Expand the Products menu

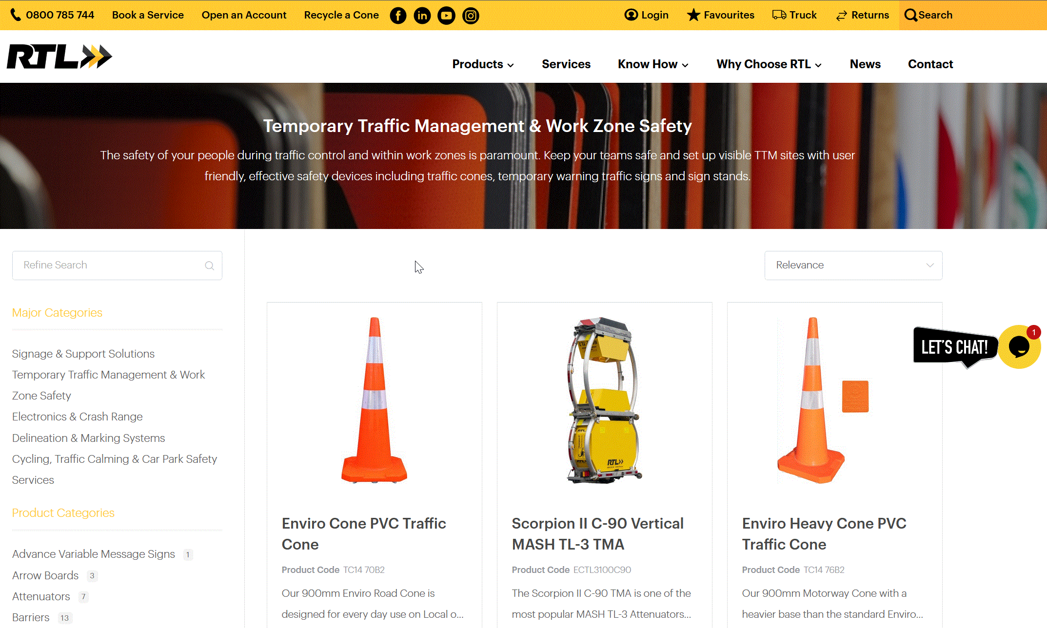point(483,64)
